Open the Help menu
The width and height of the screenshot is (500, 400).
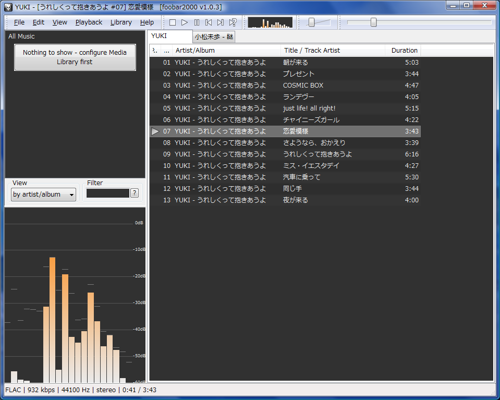[147, 22]
